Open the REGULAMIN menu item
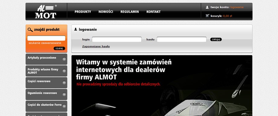 130,12
